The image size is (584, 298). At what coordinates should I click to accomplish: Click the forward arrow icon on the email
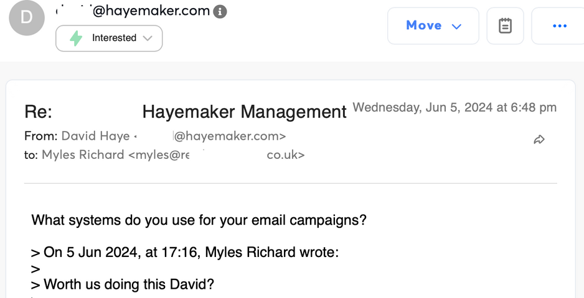pyautogui.click(x=539, y=140)
